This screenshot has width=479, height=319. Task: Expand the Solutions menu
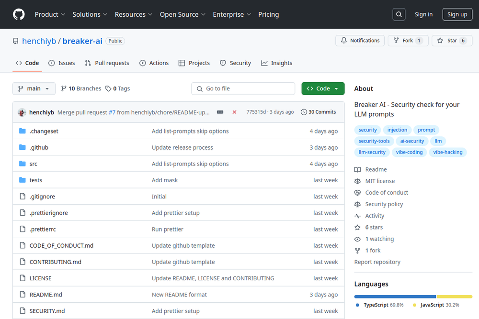90,14
